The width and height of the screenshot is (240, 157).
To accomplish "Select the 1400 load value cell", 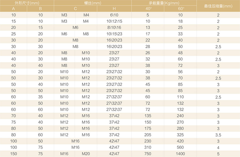I will click(180, 154).
